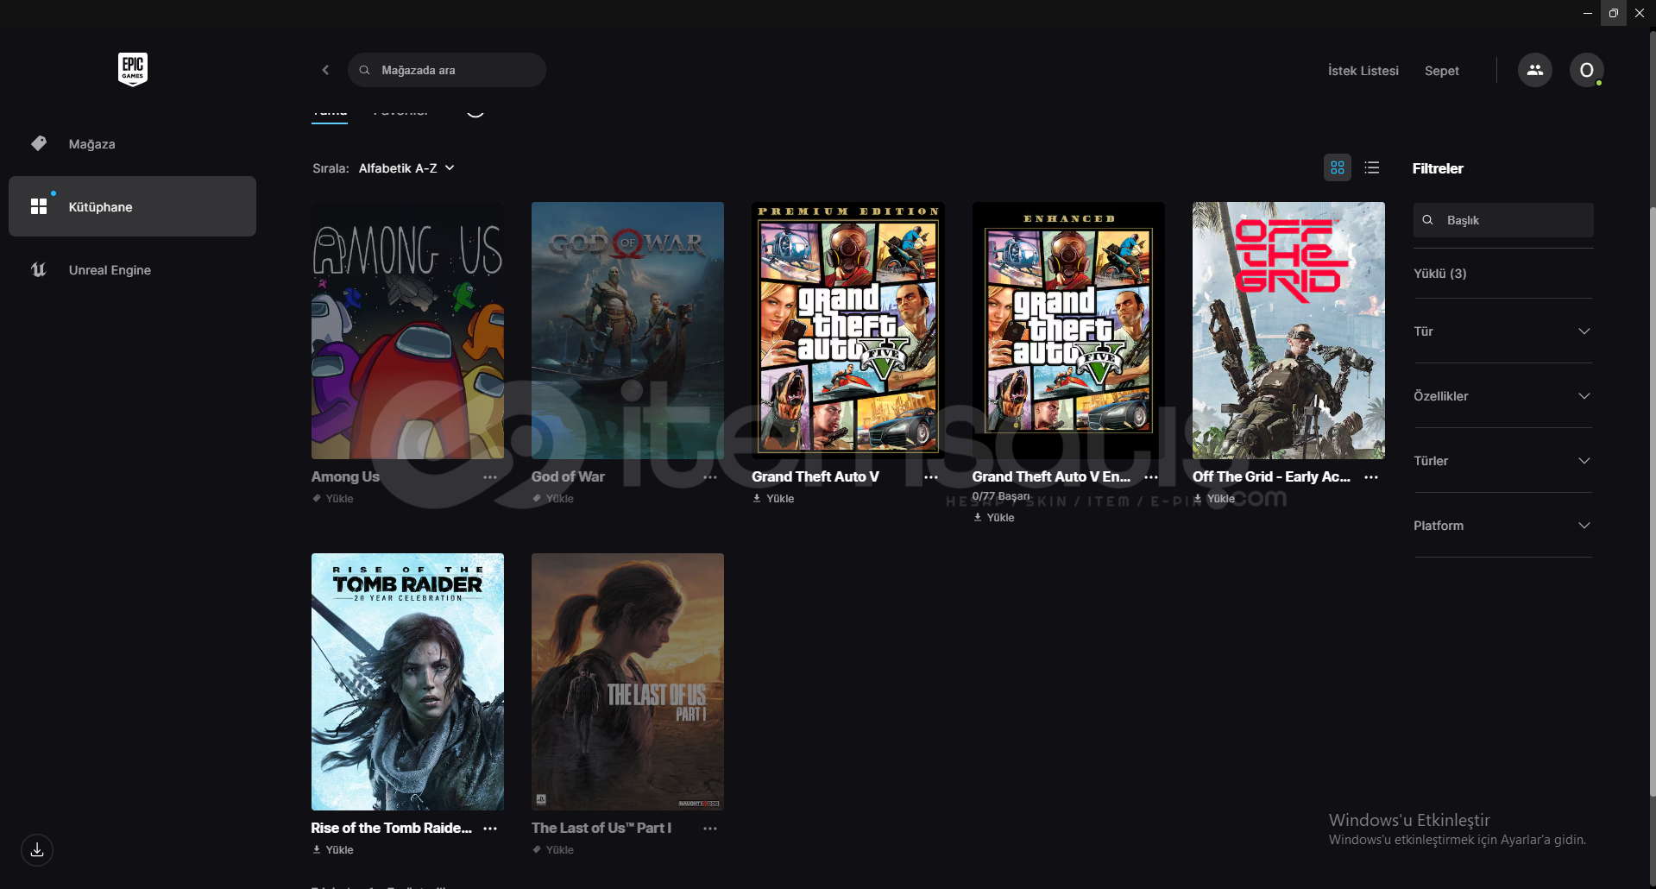The width and height of the screenshot is (1656, 889).
Task: Open the Off The Grid cover thumbnail
Action: (x=1288, y=331)
